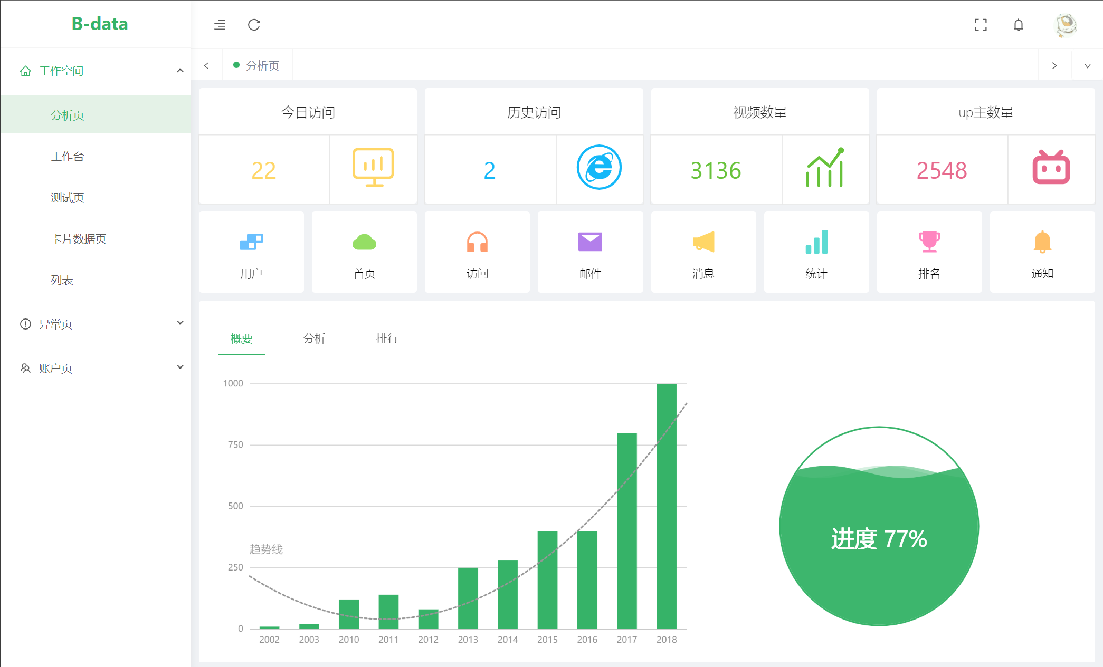Click the value 2548
The image size is (1103, 667).
click(942, 170)
